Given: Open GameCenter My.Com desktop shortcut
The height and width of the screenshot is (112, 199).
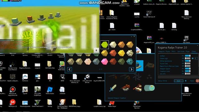Looking at the screenshot, I should coord(137,105).
